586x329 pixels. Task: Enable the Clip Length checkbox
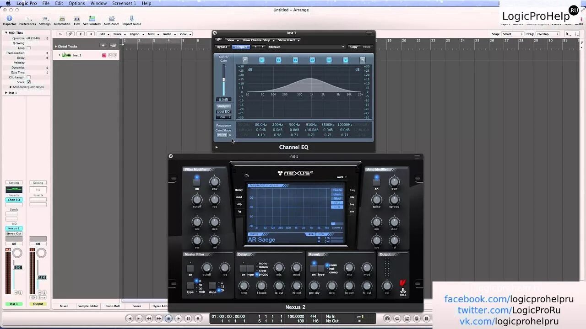pos(28,77)
